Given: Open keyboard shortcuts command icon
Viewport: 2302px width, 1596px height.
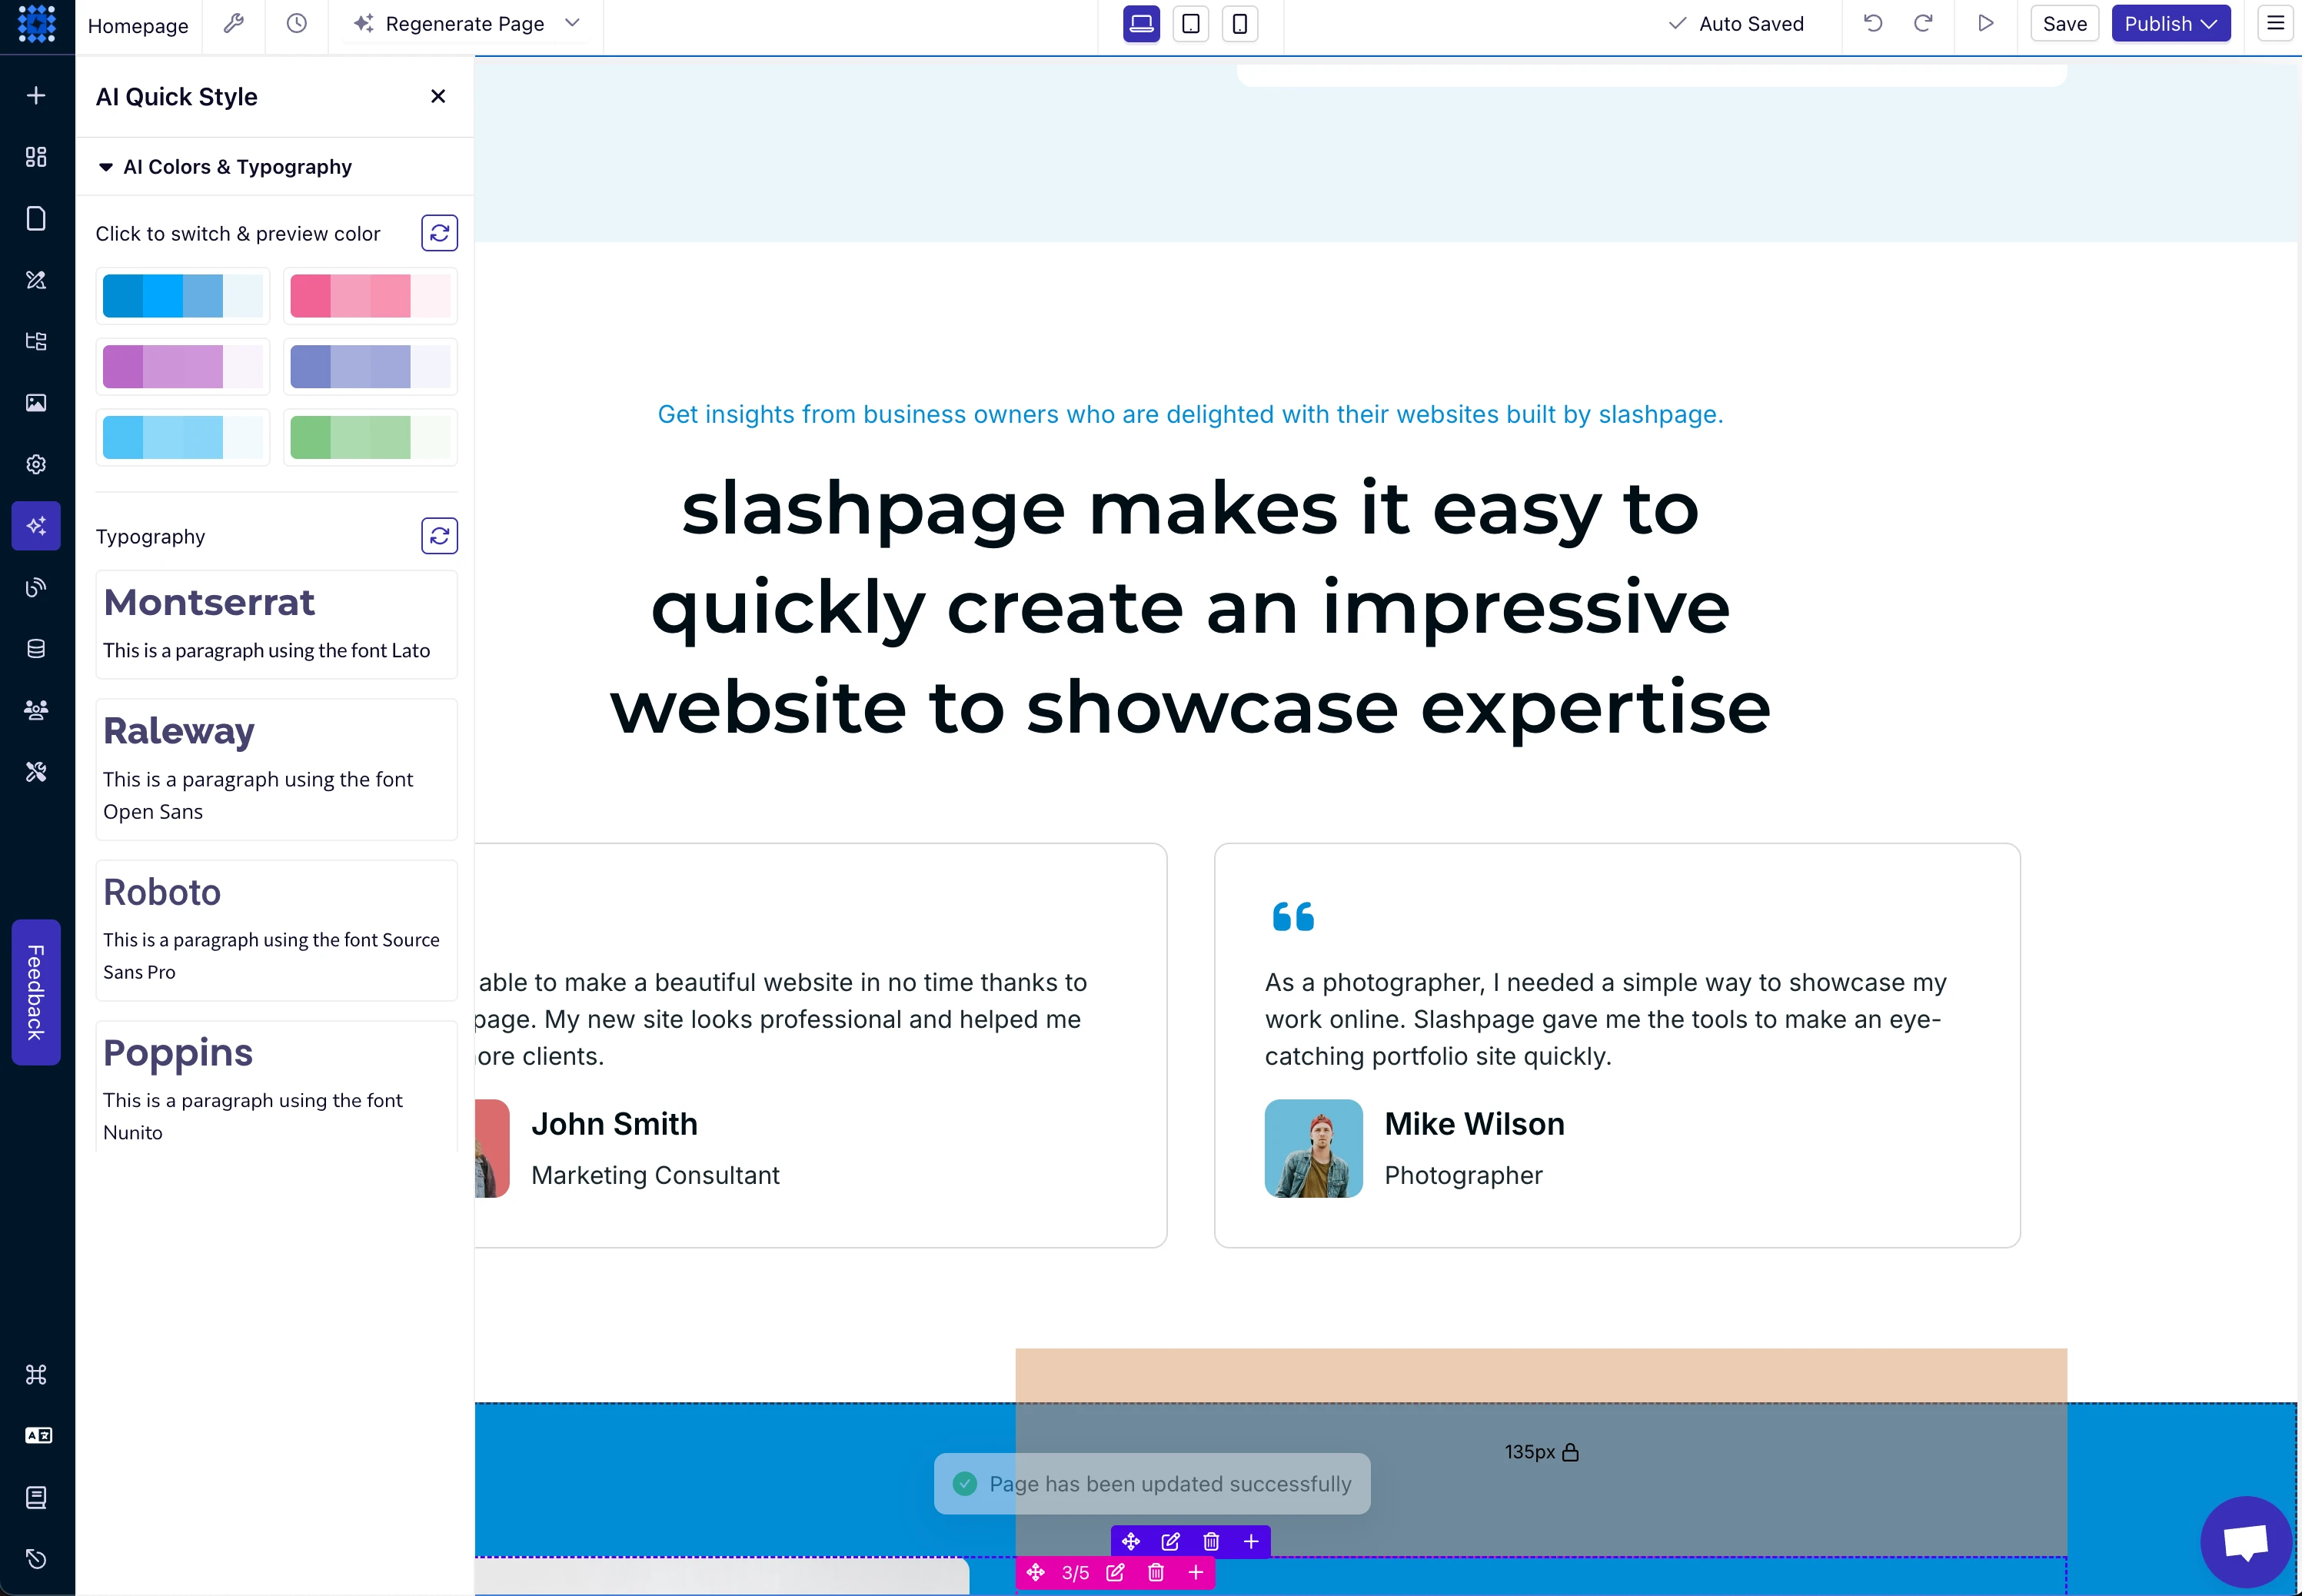Looking at the screenshot, I should point(36,1374).
